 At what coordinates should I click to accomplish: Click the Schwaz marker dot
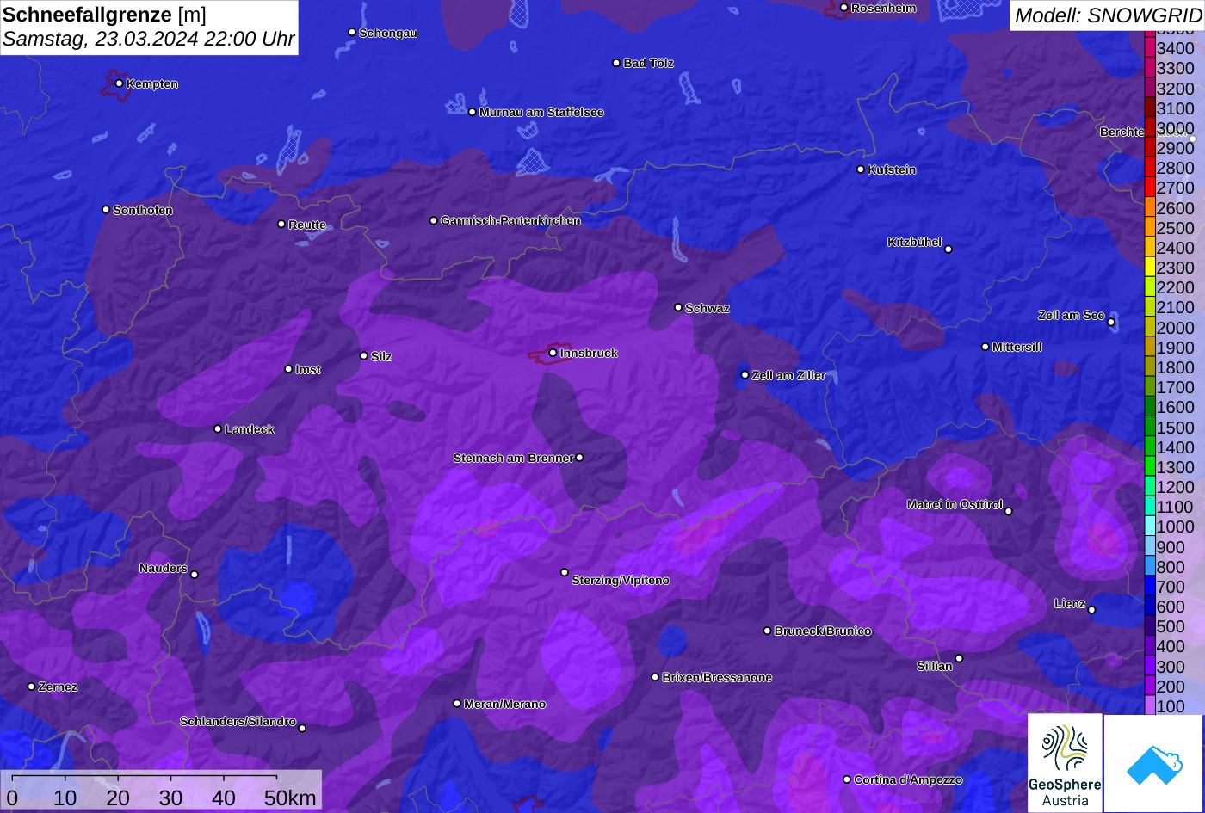click(677, 307)
